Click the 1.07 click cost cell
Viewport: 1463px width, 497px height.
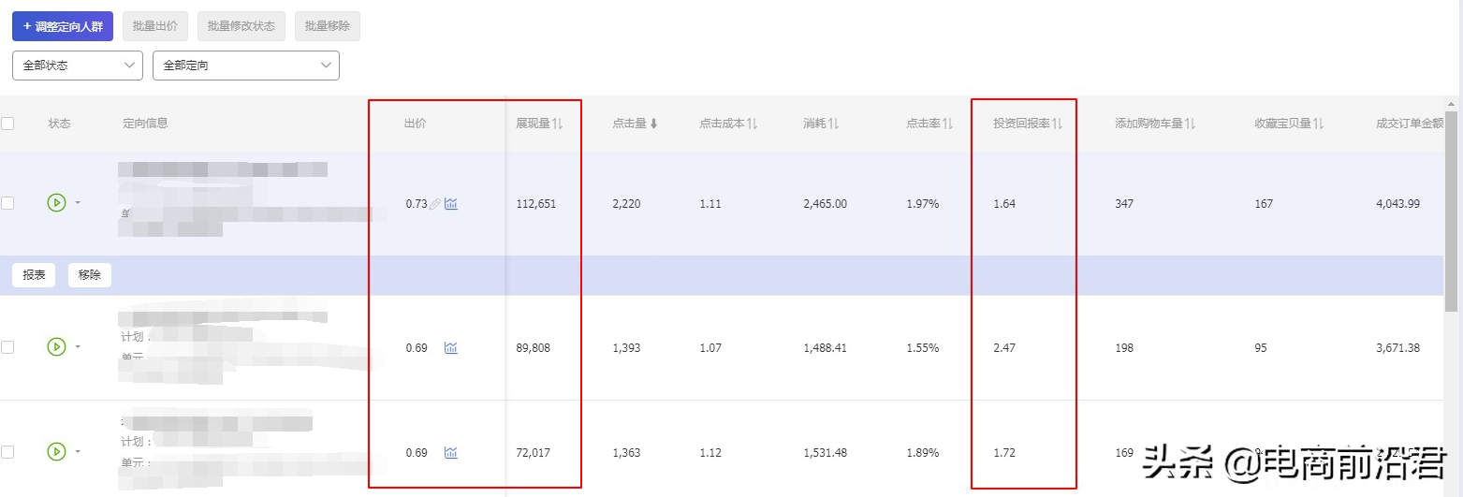710,347
